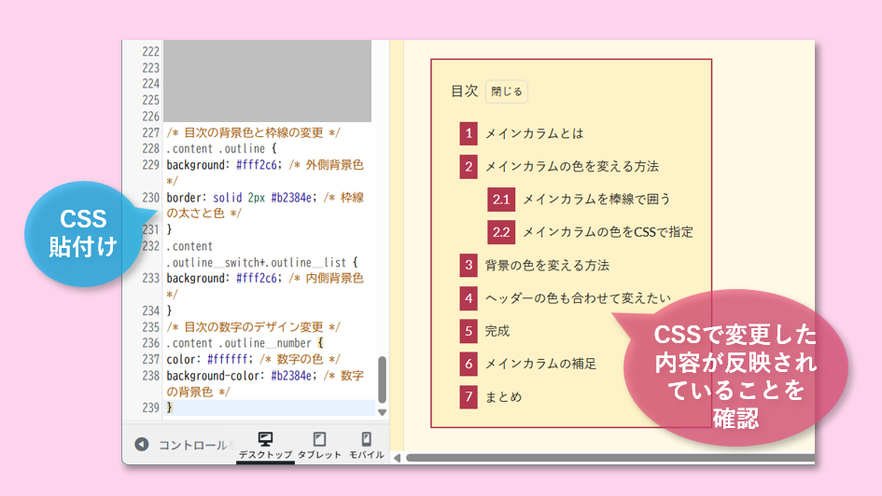Open the 背景の色を変える方法 link
This screenshot has height=496, width=882.
(547, 265)
